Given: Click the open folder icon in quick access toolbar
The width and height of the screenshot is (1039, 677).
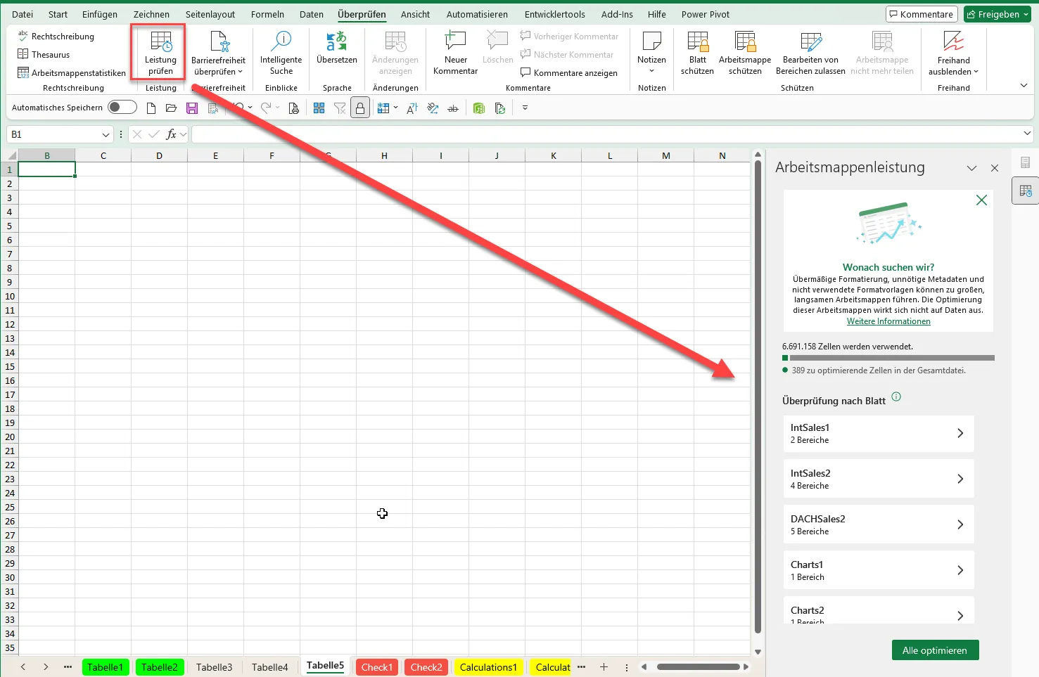Looking at the screenshot, I should pos(171,108).
